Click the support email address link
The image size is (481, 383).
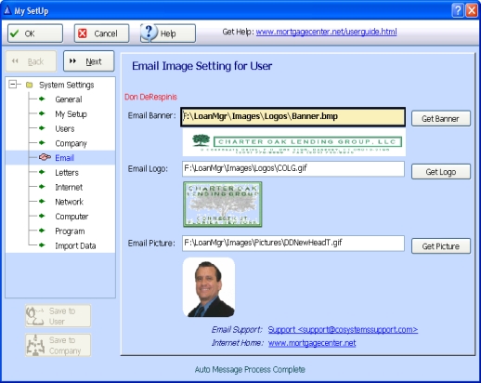coord(343,329)
